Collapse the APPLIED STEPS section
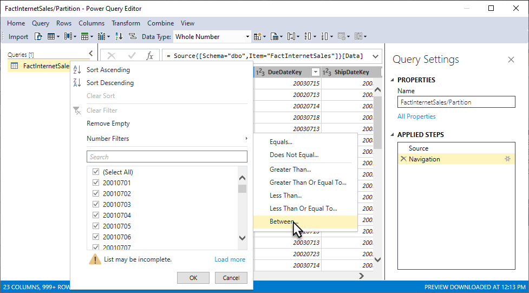Viewport: 529px width, 293px height. point(393,135)
